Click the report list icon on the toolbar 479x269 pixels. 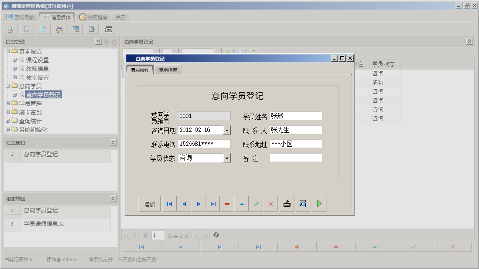[x=27, y=29]
